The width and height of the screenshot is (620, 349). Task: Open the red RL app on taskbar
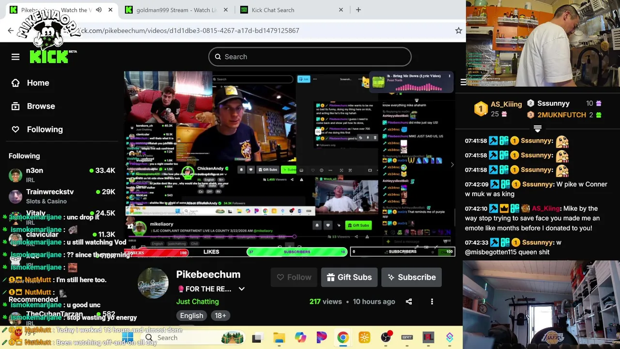(428, 338)
